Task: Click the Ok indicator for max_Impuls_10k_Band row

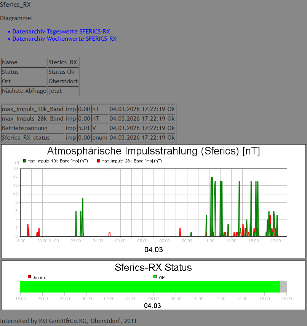Action: (171, 109)
